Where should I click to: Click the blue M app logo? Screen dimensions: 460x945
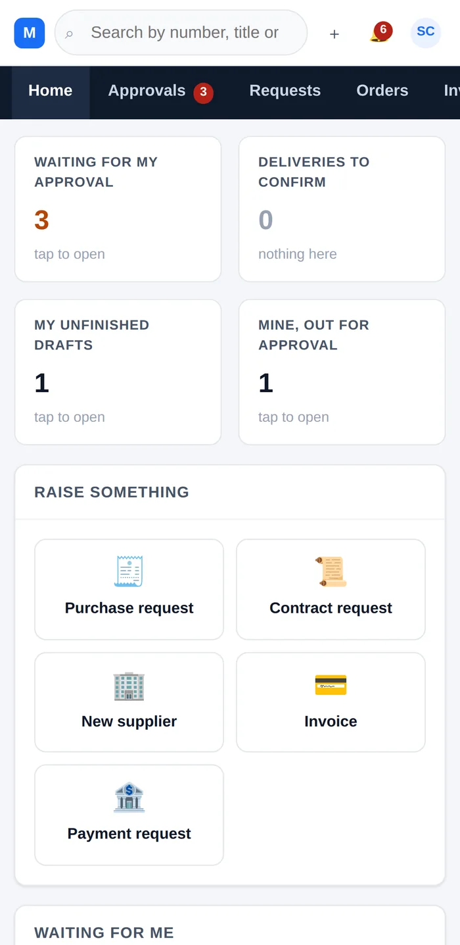(x=30, y=33)
